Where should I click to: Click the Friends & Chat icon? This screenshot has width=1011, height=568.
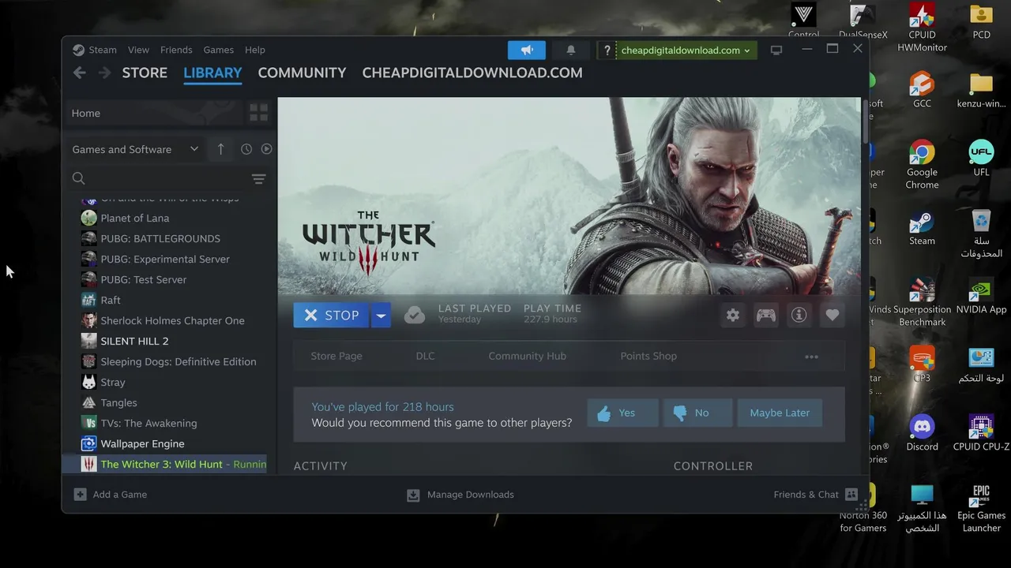click(x=851, y=495)
